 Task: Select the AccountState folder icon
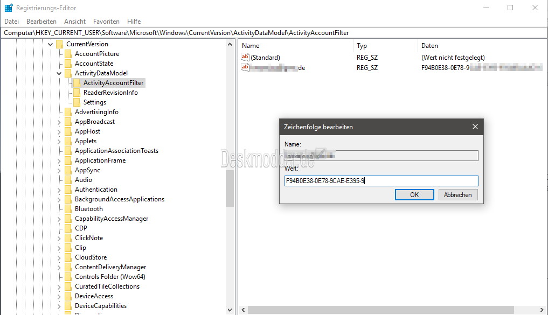(68, 64)
